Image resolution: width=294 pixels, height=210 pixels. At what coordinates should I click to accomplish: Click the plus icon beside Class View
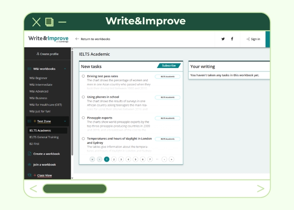(x=35, y=175)
